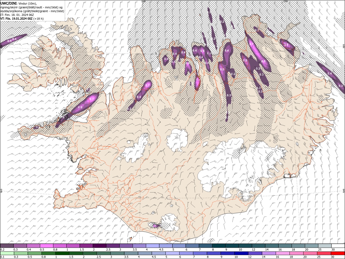345x259 pixels.
Task: Select the 'slydda/snjókoma' legend description line
Action: (x=32, y=11)
